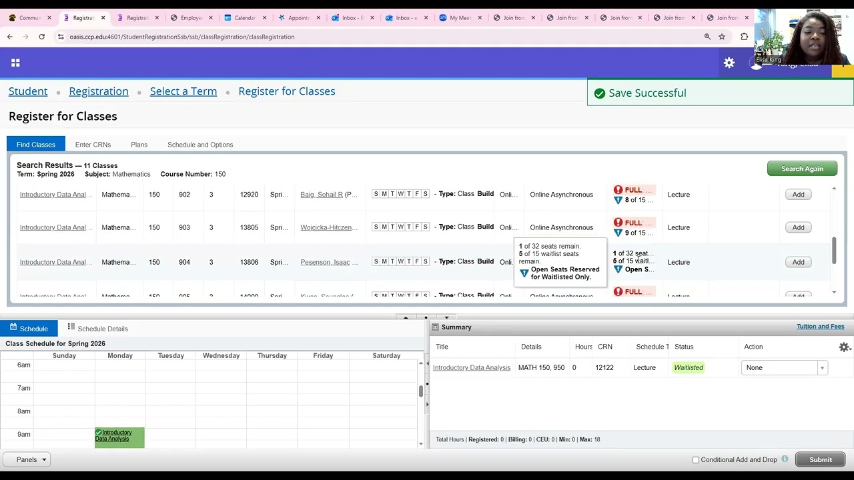
Task: Click the search results vertical scrollbar thumb
Action: click(x=834, y=249)
